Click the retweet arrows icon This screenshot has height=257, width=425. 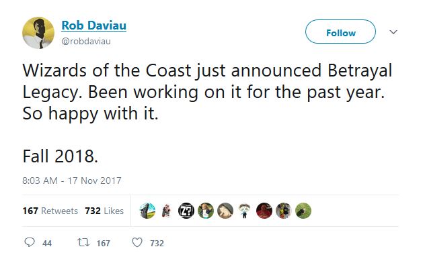coord(83,242)
